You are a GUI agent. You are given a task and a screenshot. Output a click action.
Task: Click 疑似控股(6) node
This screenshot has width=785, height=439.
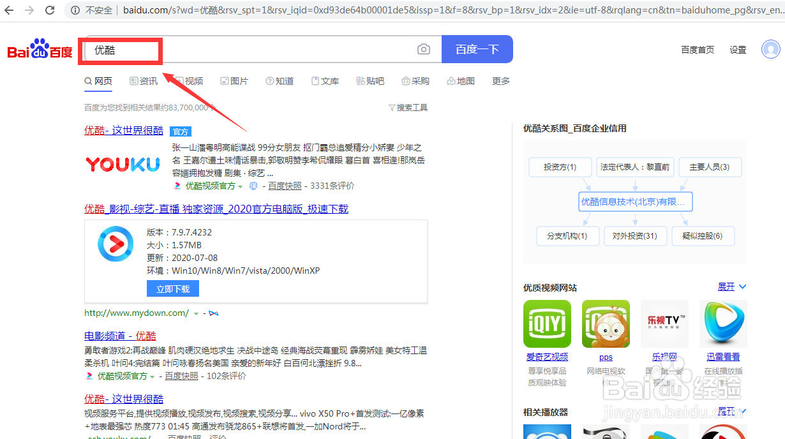tap(703, 236)
